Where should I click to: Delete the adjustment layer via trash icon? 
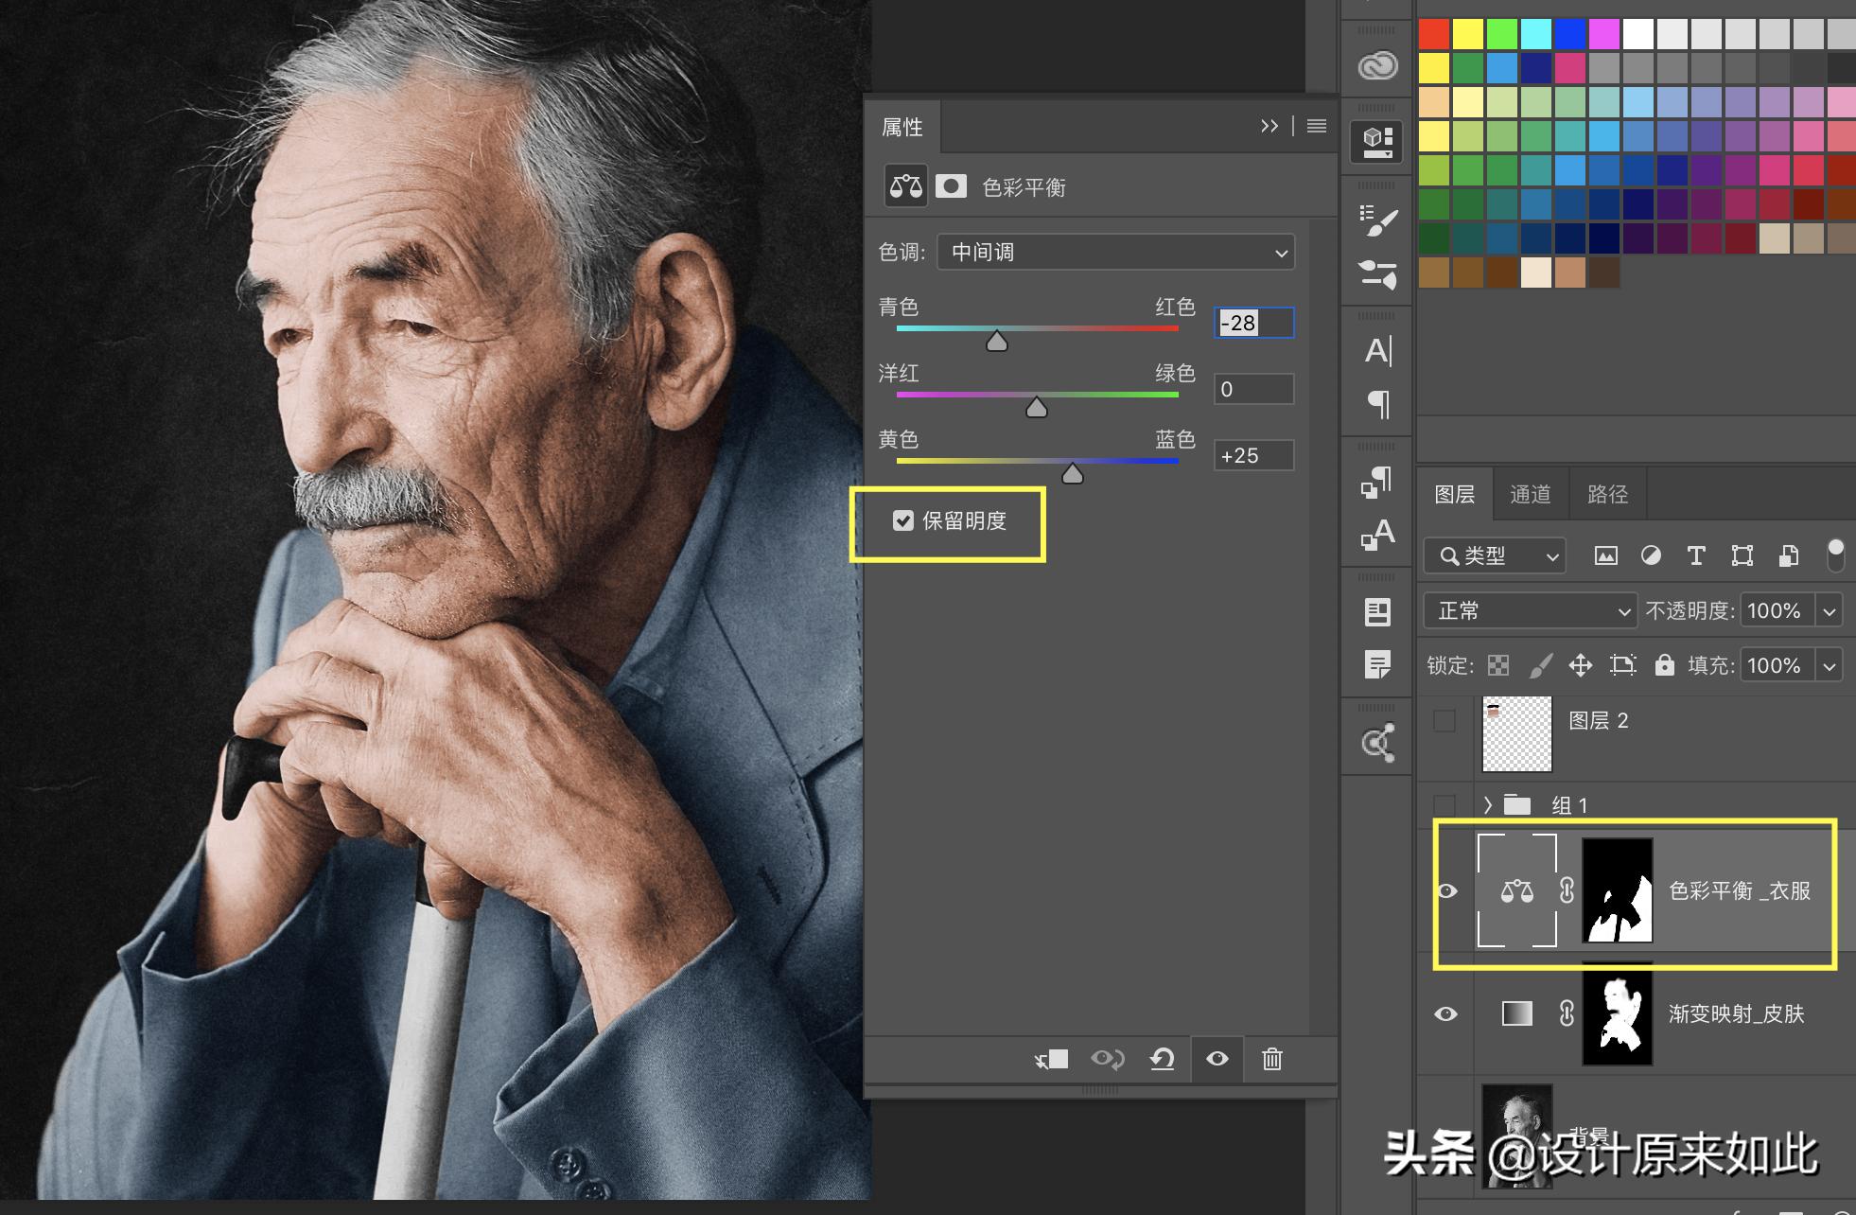click(1271, 1059)
